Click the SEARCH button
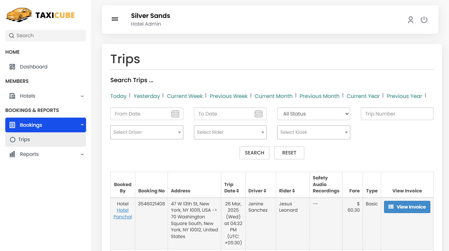Screen dimensions: 449x251 click(x=254, y=153)
